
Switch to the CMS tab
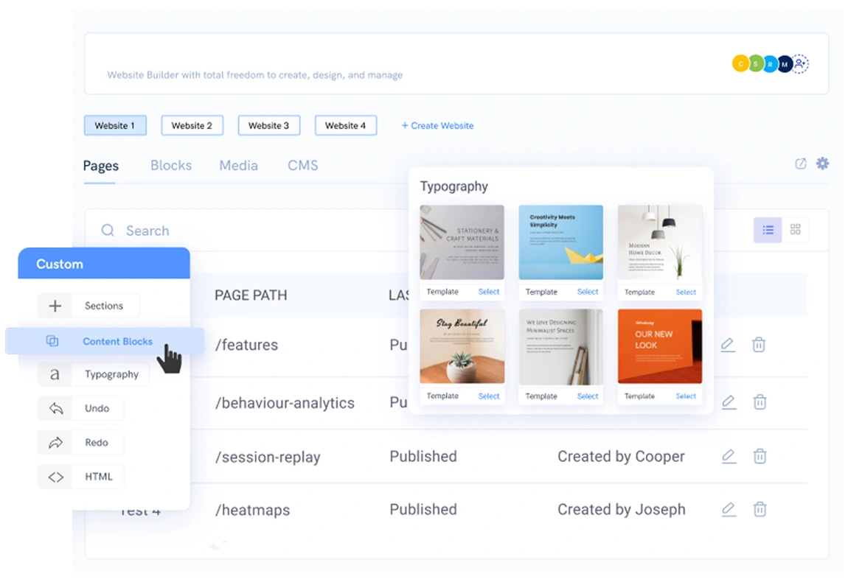pos(303,166)
